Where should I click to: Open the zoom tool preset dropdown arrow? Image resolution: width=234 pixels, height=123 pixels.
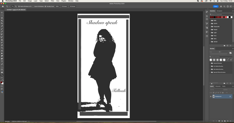tap(9, 7)
